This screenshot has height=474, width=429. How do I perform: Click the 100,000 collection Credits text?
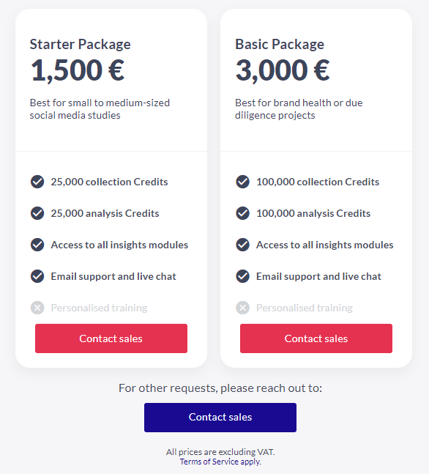pyautogui.click(x=318, y=182)
